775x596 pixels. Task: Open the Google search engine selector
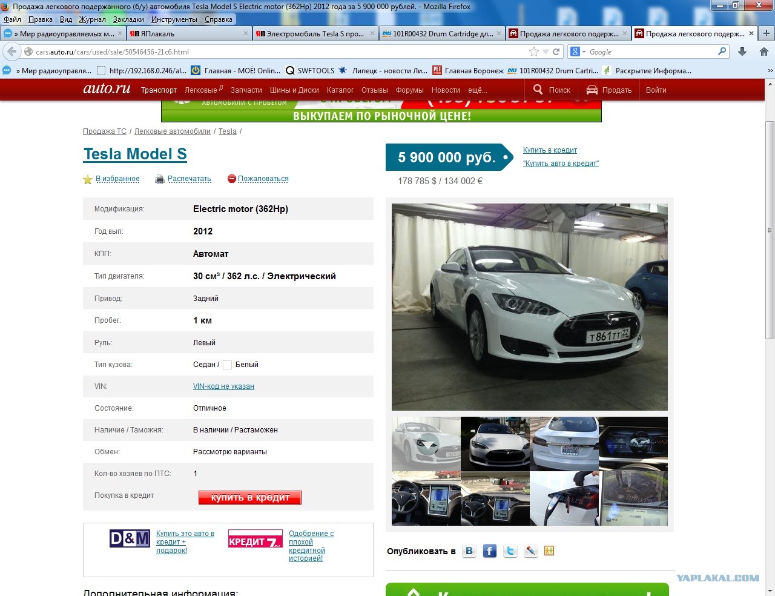pyautogui.click(x=578, y=52)
